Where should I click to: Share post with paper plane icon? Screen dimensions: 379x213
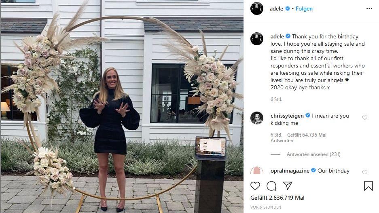coord(288,186)
